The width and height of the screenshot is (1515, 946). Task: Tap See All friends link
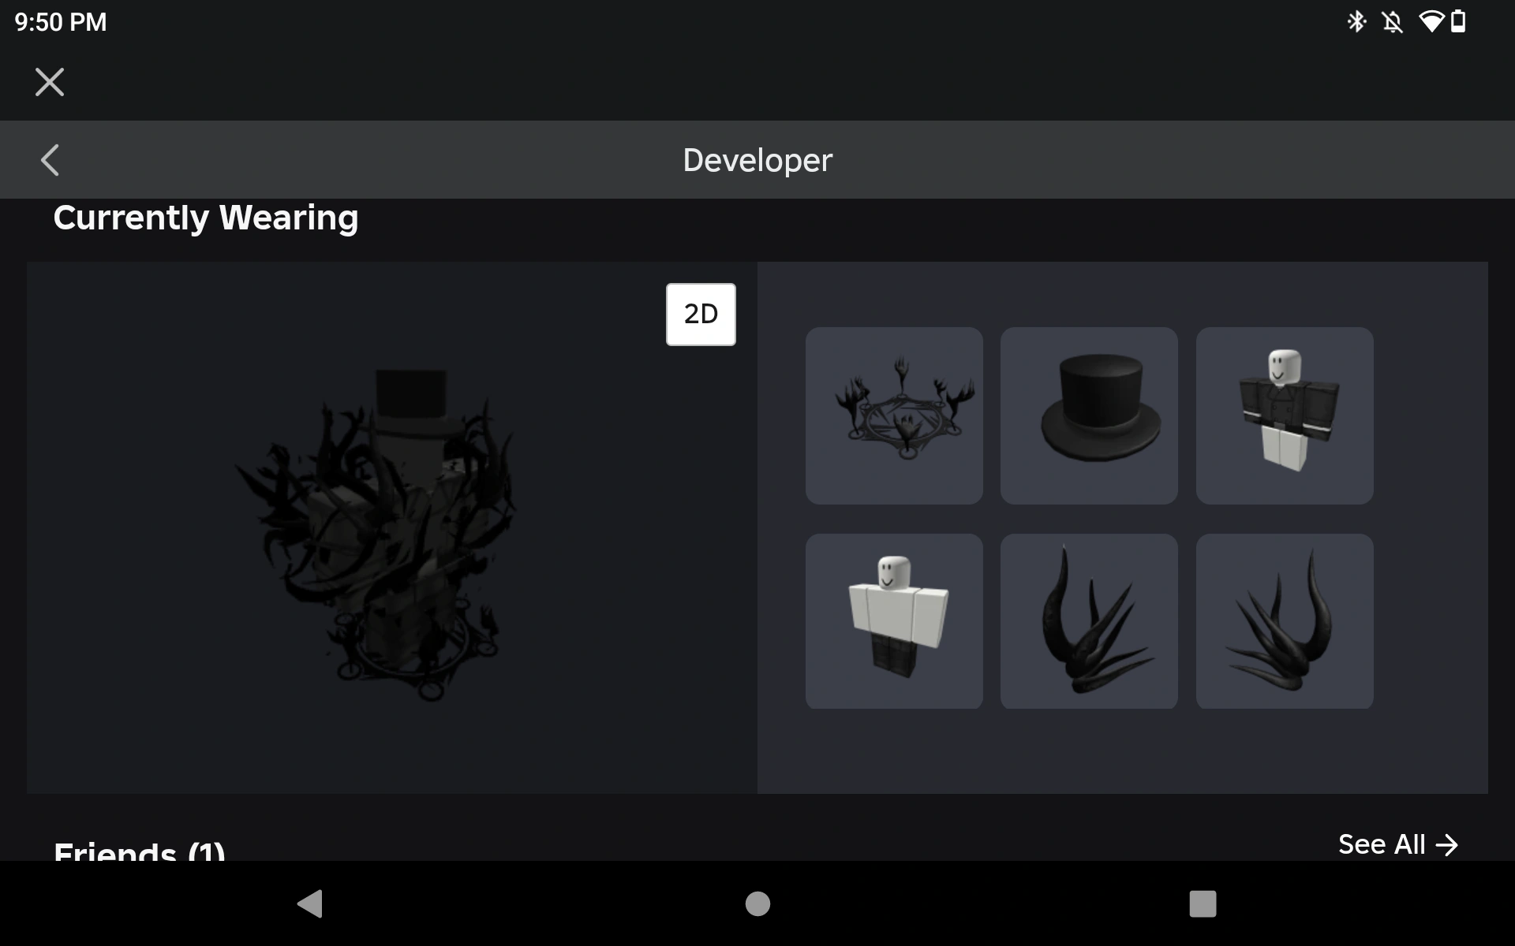pyautogui.click(x=1398, y=844)
